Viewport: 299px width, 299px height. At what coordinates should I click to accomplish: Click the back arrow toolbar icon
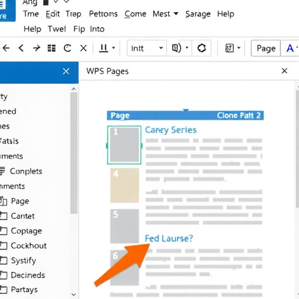click(6, 48)
